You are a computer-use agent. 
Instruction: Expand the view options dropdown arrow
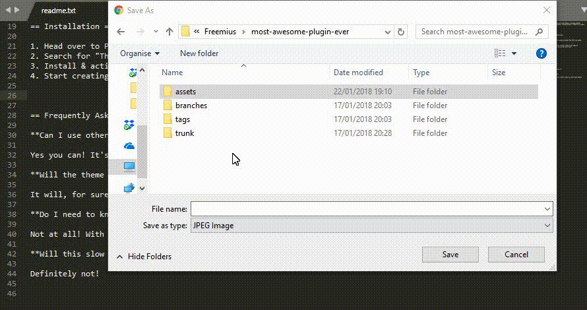pos(514,53)
